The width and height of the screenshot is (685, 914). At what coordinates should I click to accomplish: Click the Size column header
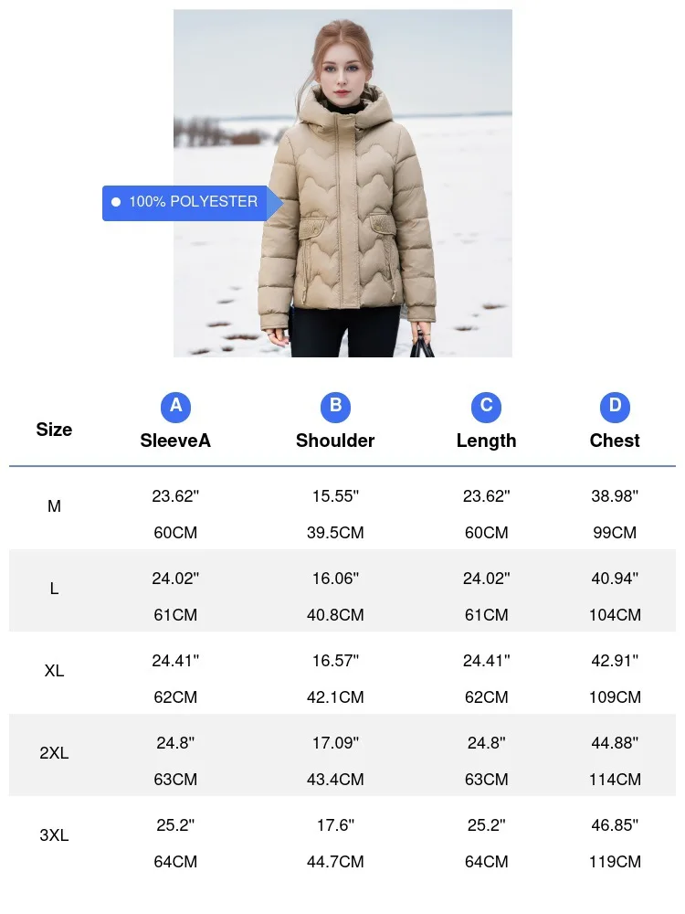(54, 430)
